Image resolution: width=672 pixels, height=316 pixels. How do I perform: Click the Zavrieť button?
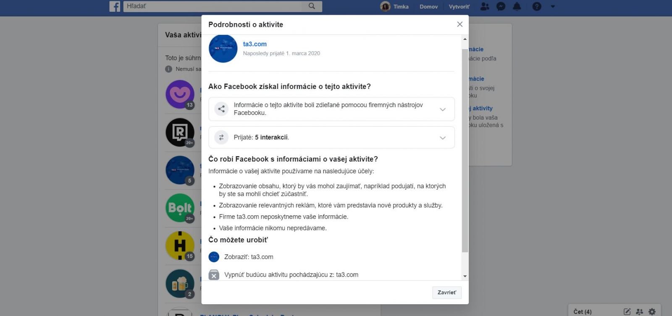(447, 292)
